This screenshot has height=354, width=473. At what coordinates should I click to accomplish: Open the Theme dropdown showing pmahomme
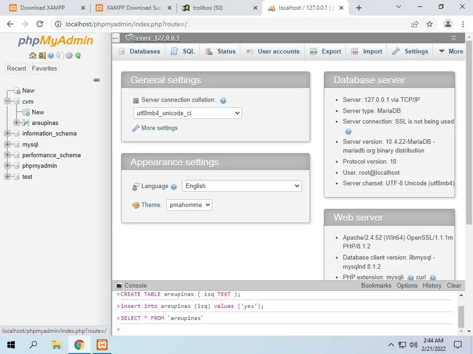click(189, 205)
